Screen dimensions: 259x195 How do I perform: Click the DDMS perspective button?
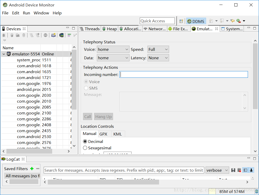(x=196, y=21)
